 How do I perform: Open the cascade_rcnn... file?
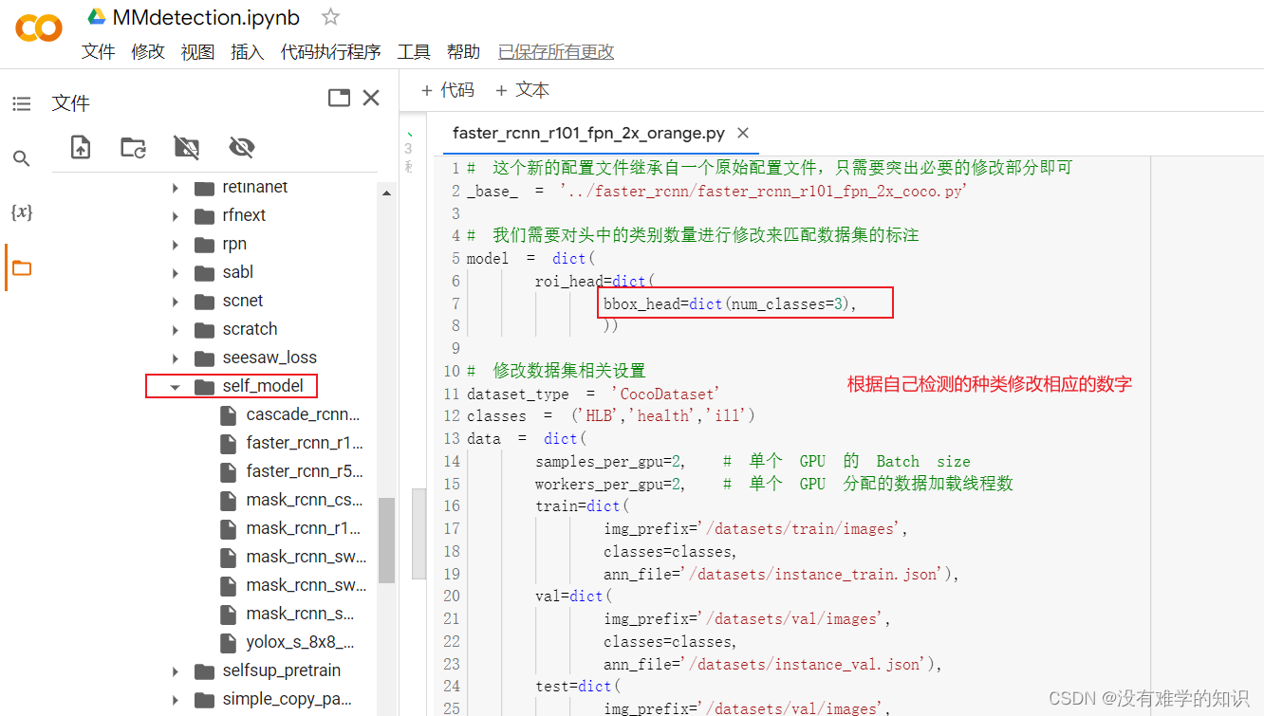click(x=303, y=414)
